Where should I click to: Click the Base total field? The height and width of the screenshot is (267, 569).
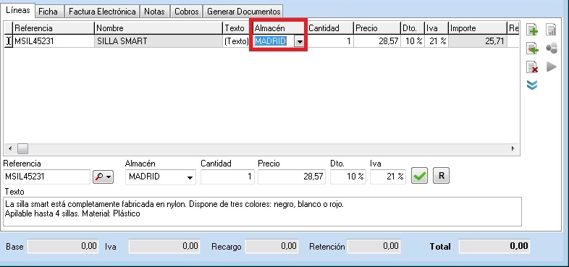[x=63, y=246]
